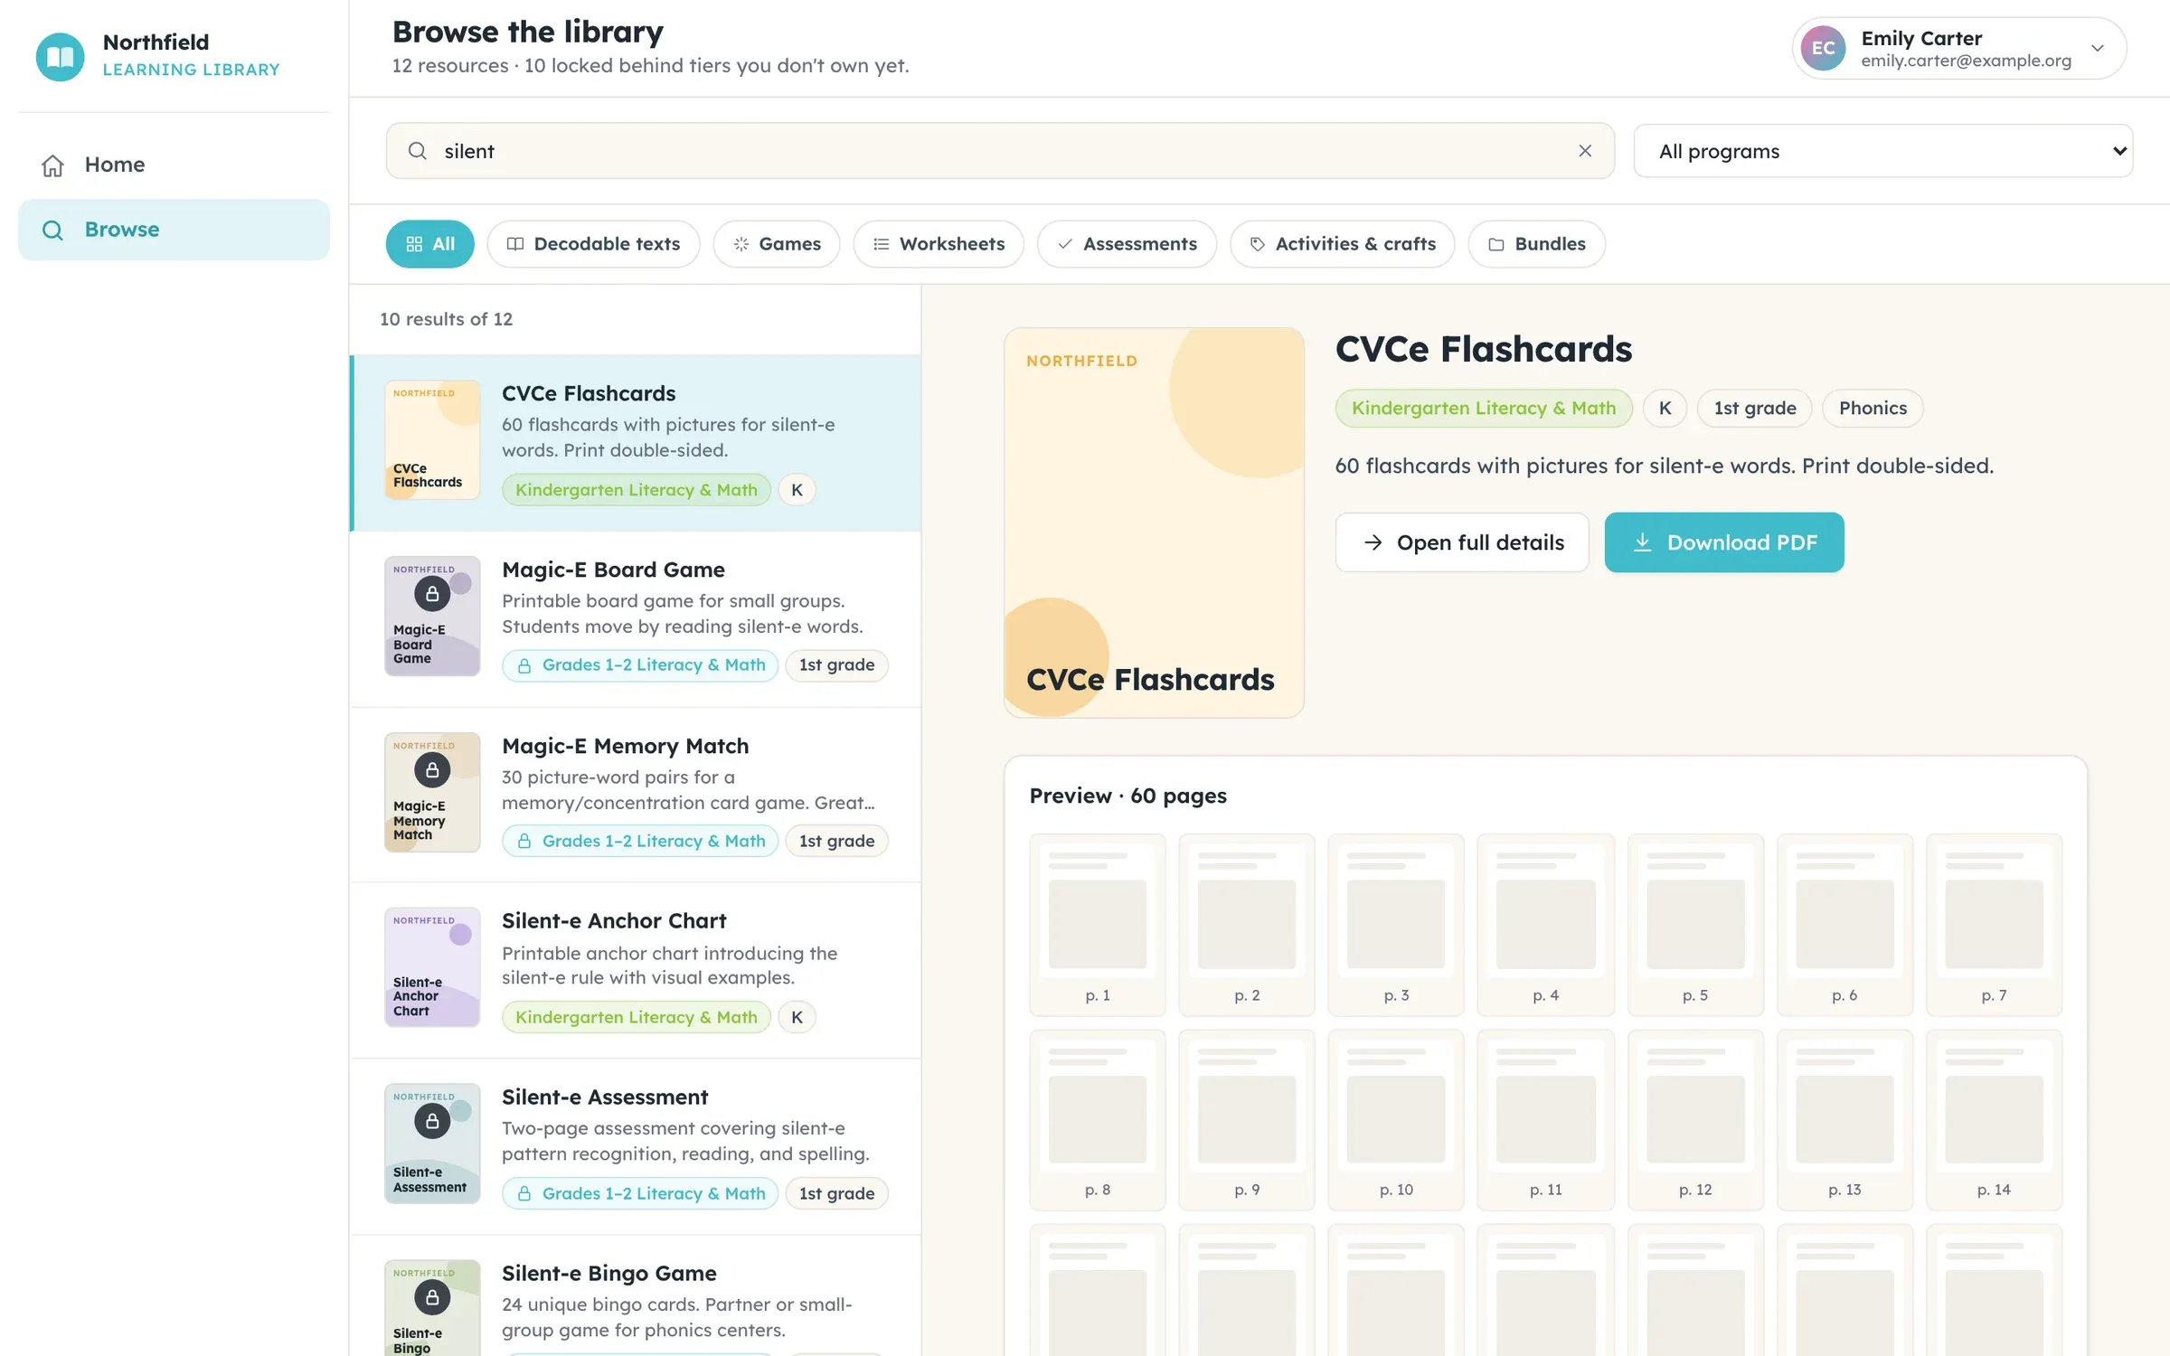Open preview page p. 10
This screenshot has height=1356, width=2170.
(1395, 1119)
